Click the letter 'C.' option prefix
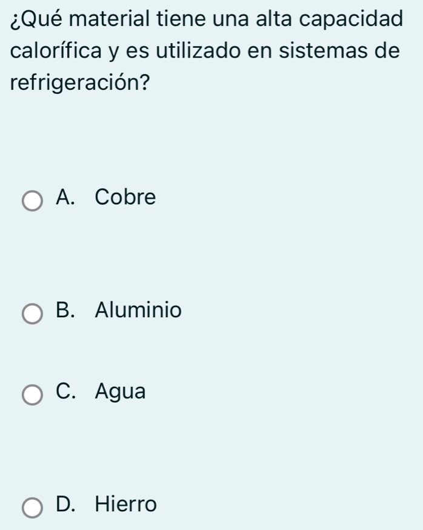This screenshot has width=423, height=530. [68, 392]
